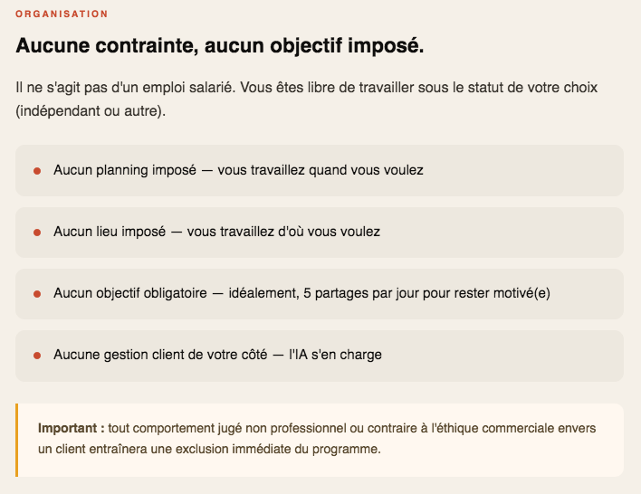Screen dimensions: 641x494
Task: Click the bullet dot beside "Aucun planning imposé"
Action: pos(37,171)
